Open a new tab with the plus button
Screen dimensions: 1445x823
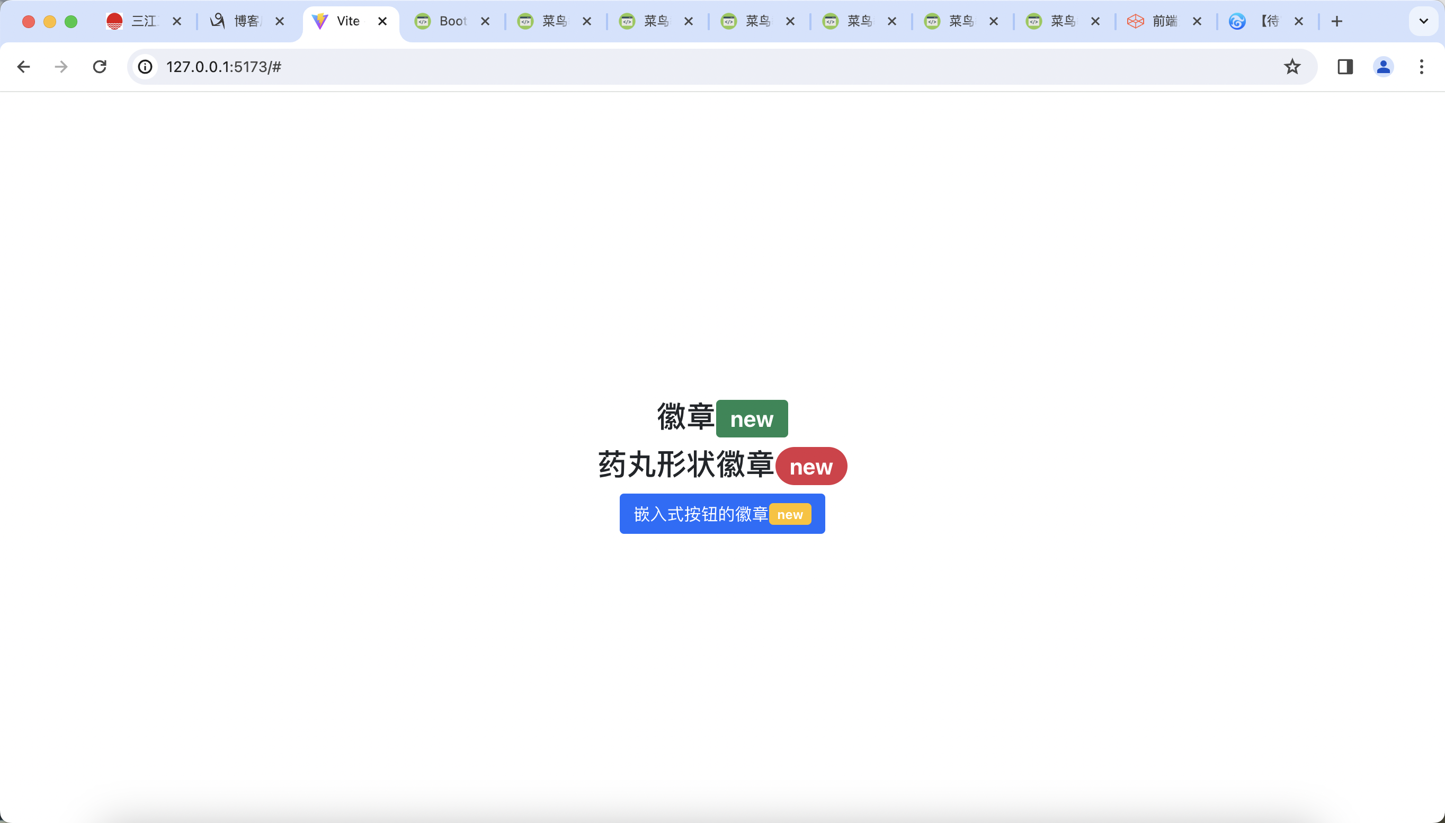[x=1336, y=22]
